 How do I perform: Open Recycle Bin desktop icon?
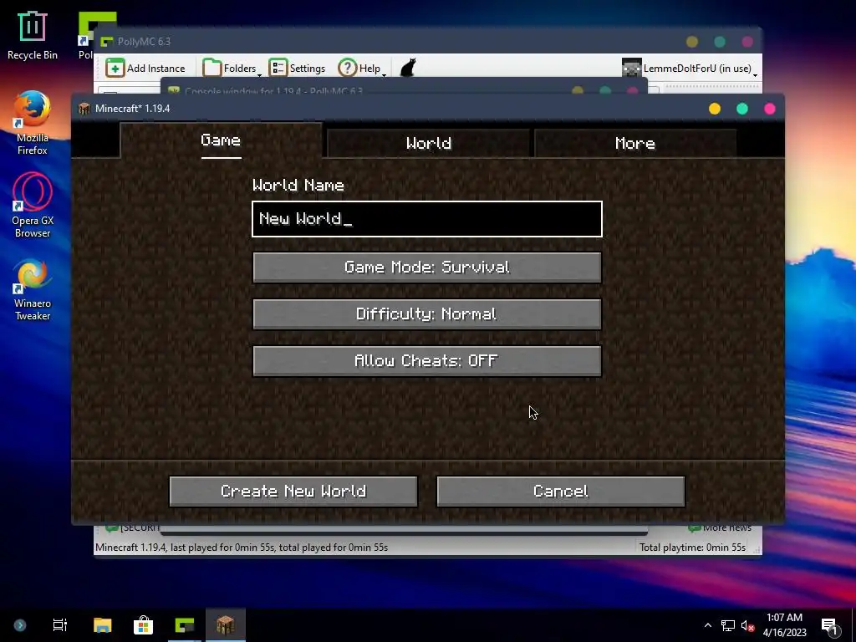pos(33,35)
